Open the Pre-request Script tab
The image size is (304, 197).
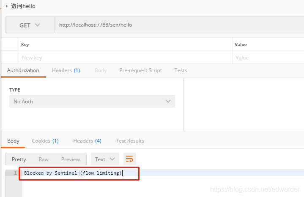(x=140, y=70)
